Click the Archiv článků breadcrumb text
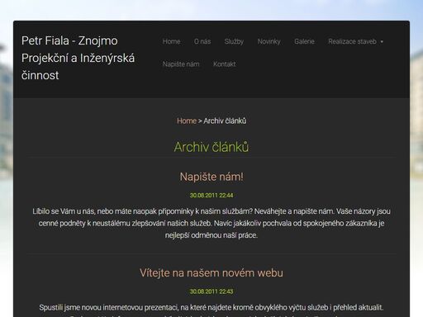The image size is (423, 317). (x=225, y=121)
